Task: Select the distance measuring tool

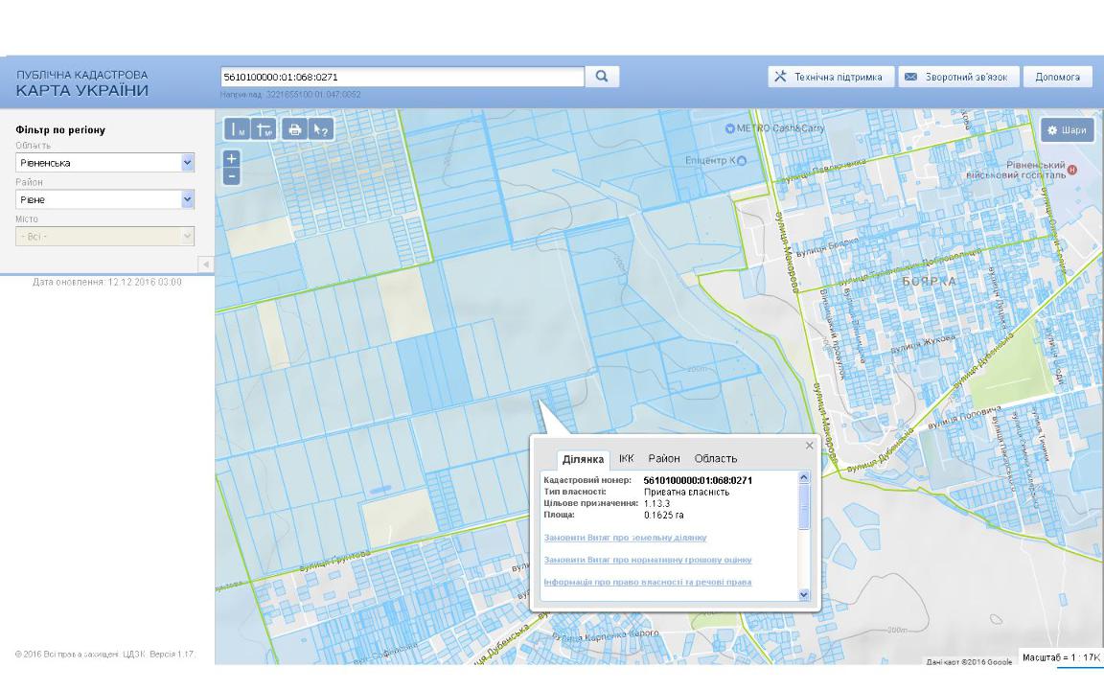Action: (x=238, y=129)
